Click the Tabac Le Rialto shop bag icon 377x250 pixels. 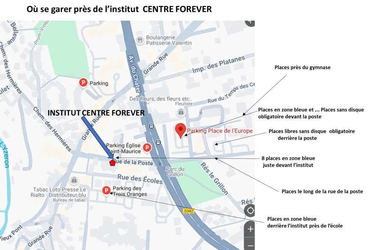tap(74, 180)
